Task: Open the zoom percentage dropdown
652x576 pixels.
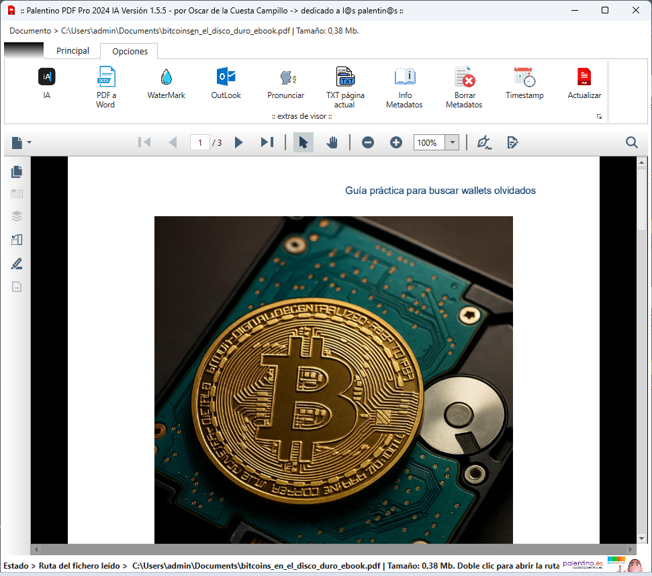Action: tap(453, 142)
